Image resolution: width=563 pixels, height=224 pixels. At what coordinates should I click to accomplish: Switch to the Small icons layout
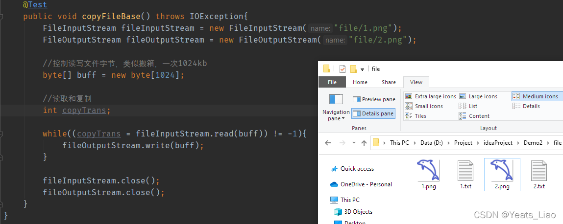pos(424,106)
